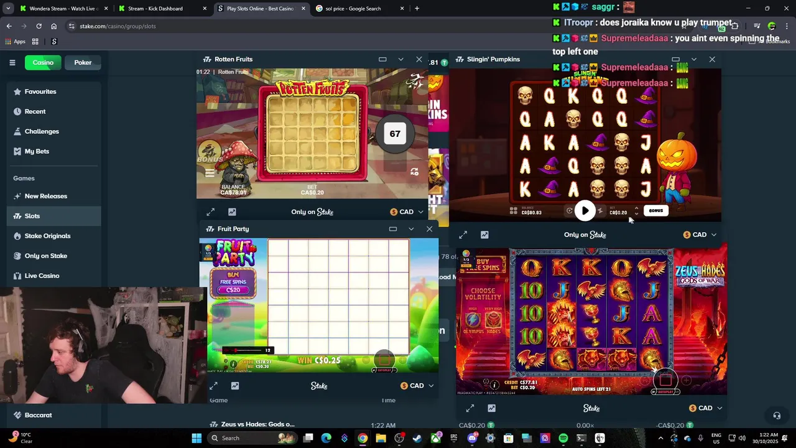Click the taskbar Search box
796x448 pixels.
click(253, 438)
